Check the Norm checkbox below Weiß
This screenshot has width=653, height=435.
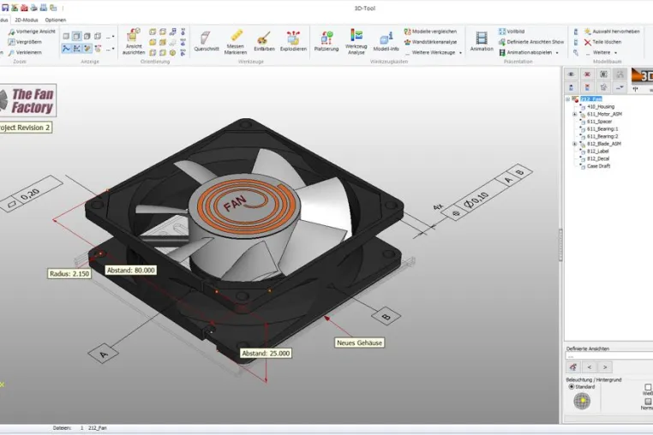pos(648,402)
